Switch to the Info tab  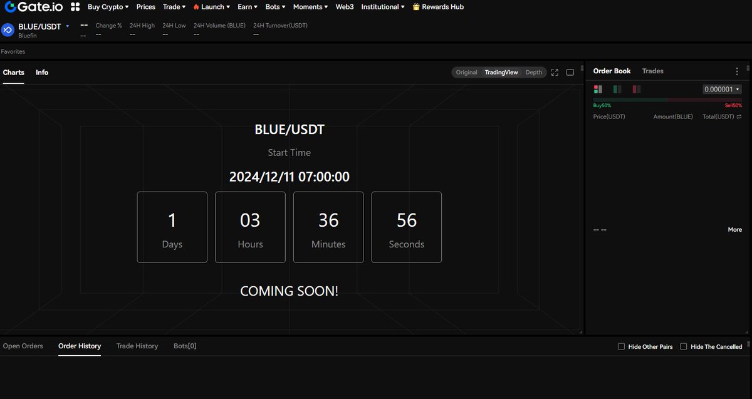click(42, 73)
